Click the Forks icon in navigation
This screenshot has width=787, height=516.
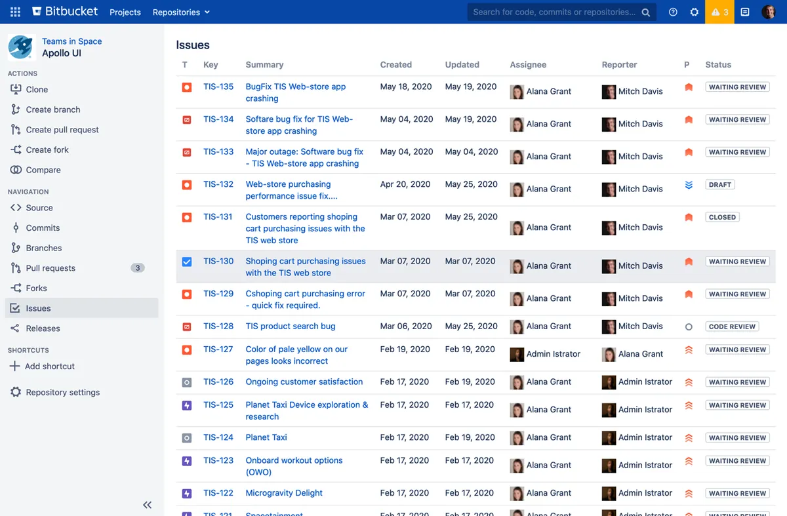(16, 288)
